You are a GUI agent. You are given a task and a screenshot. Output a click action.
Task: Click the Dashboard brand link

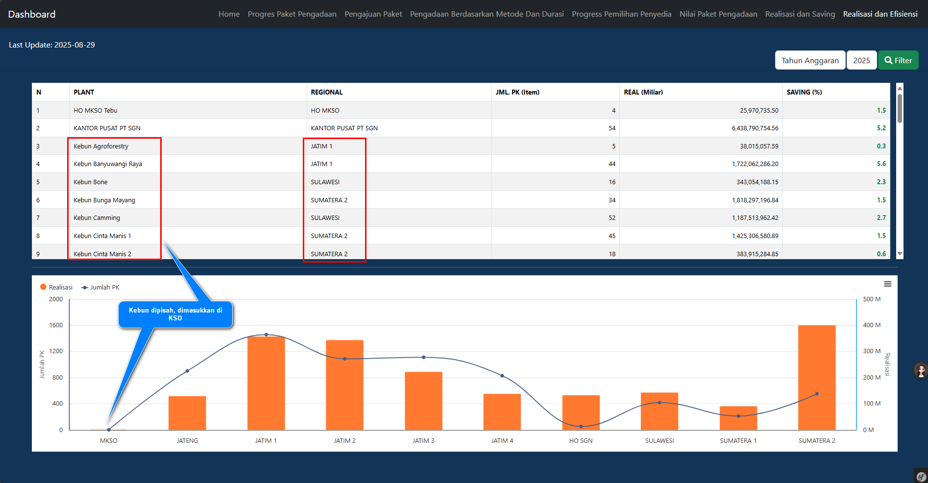coord(32,14)
